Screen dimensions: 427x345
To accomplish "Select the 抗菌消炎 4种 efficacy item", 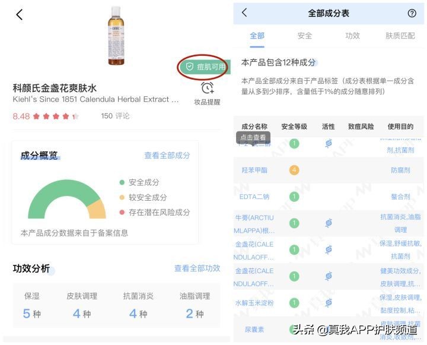I will 138,305.
